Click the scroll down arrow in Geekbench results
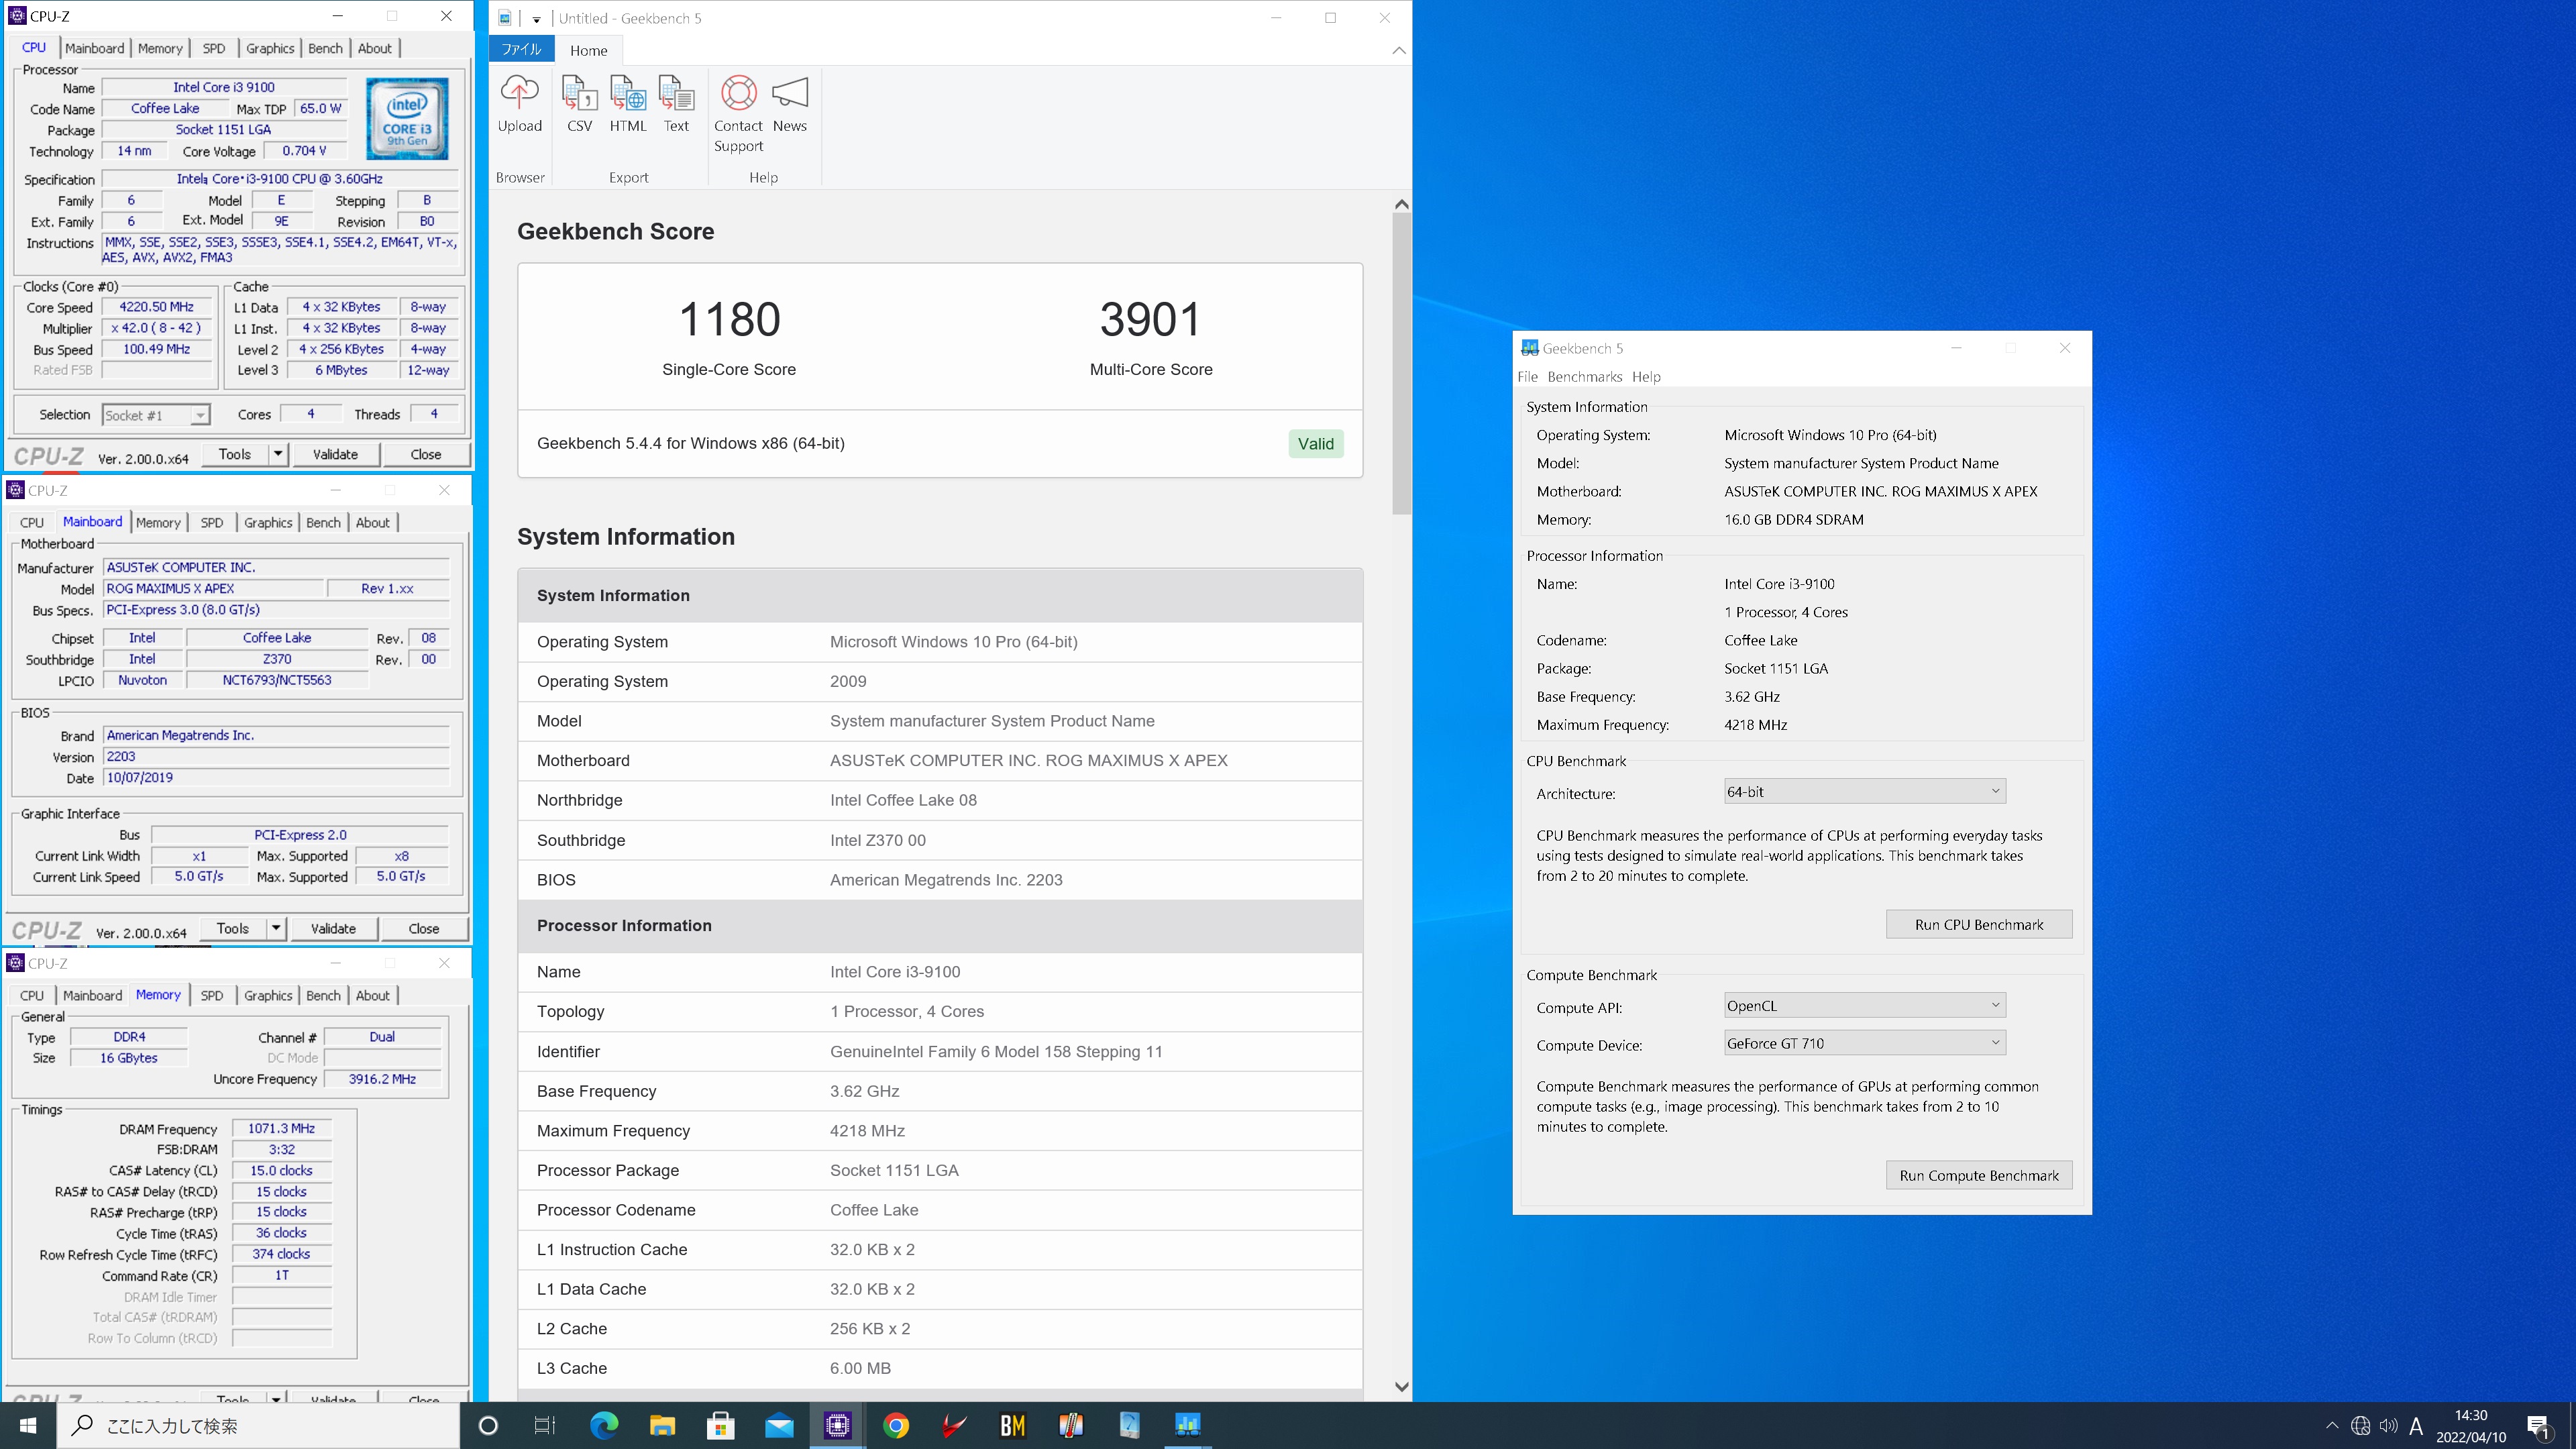The height and width of the screenshot is (1449, 2576). pyautogui.click(x=1401, y=1386)
